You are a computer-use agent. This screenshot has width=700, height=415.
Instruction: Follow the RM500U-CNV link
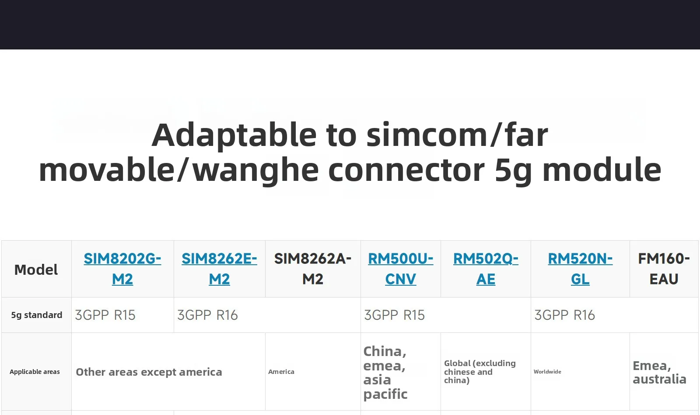(x=400, y=269)
